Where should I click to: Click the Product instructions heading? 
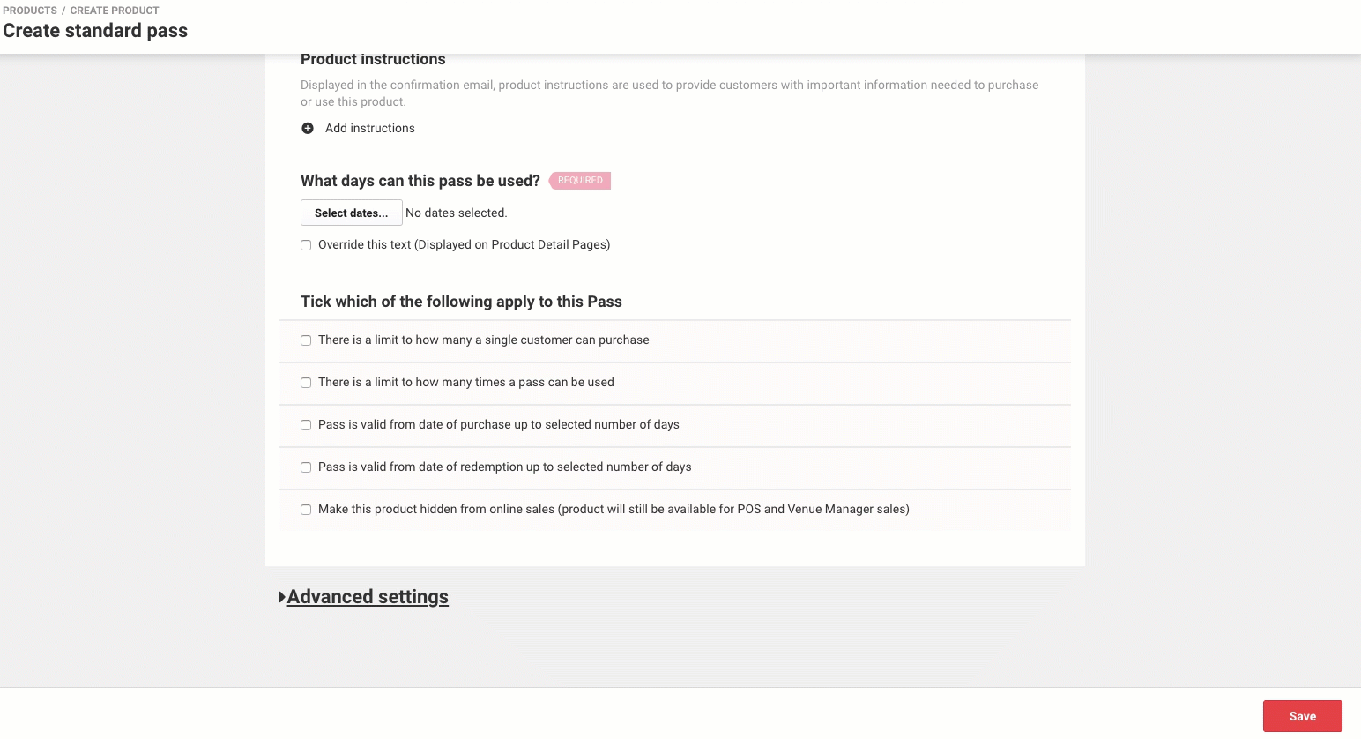373,59
